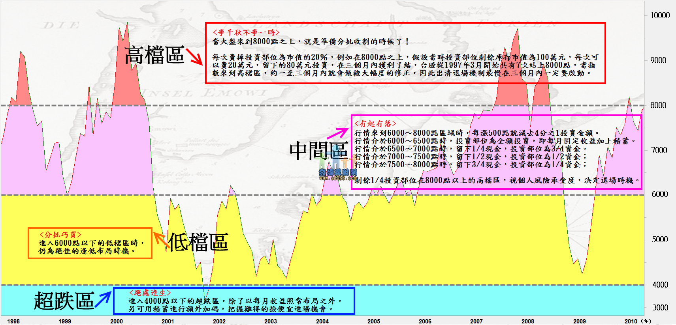The image size is (676, 325).
Task: Click the line 進入6000點以下的低檔區時
Action: (x=92, y=243)
